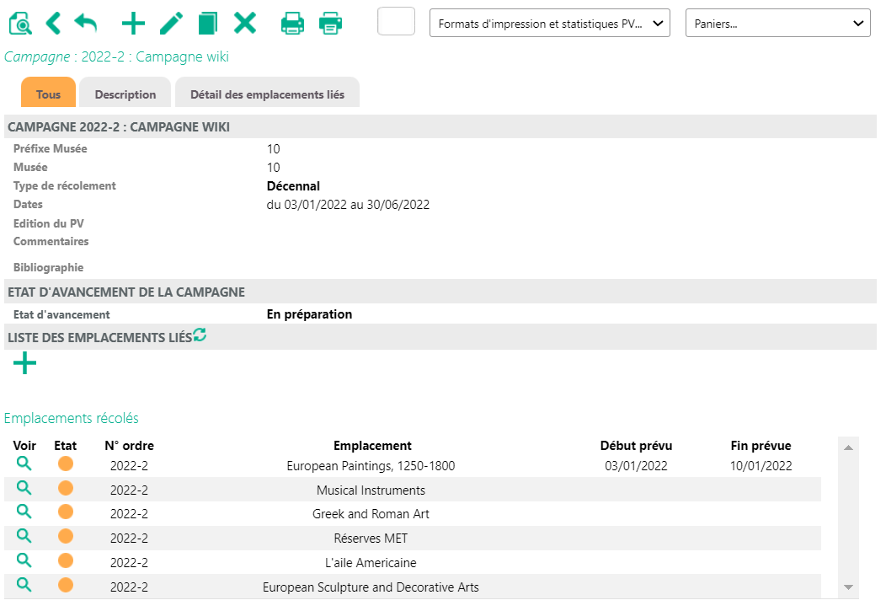Click the empty box beside the print icons
The image size is (886, 611).
396,21
